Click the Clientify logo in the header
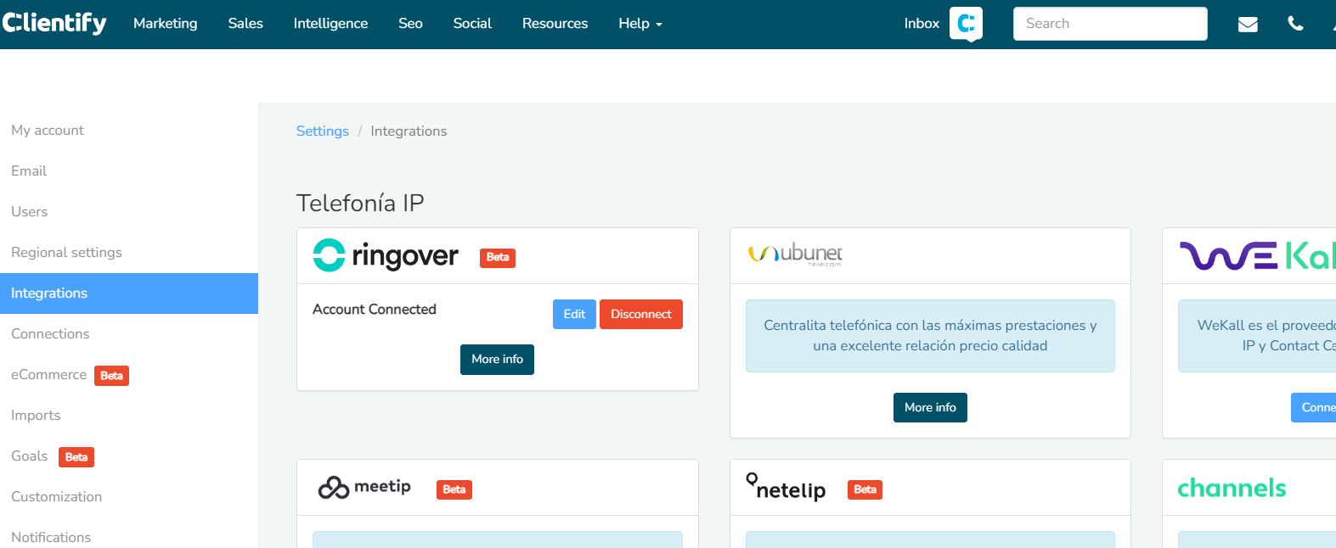Viewport: 1336px width, 548px height. pyautogui.click(x=54, y=23)
